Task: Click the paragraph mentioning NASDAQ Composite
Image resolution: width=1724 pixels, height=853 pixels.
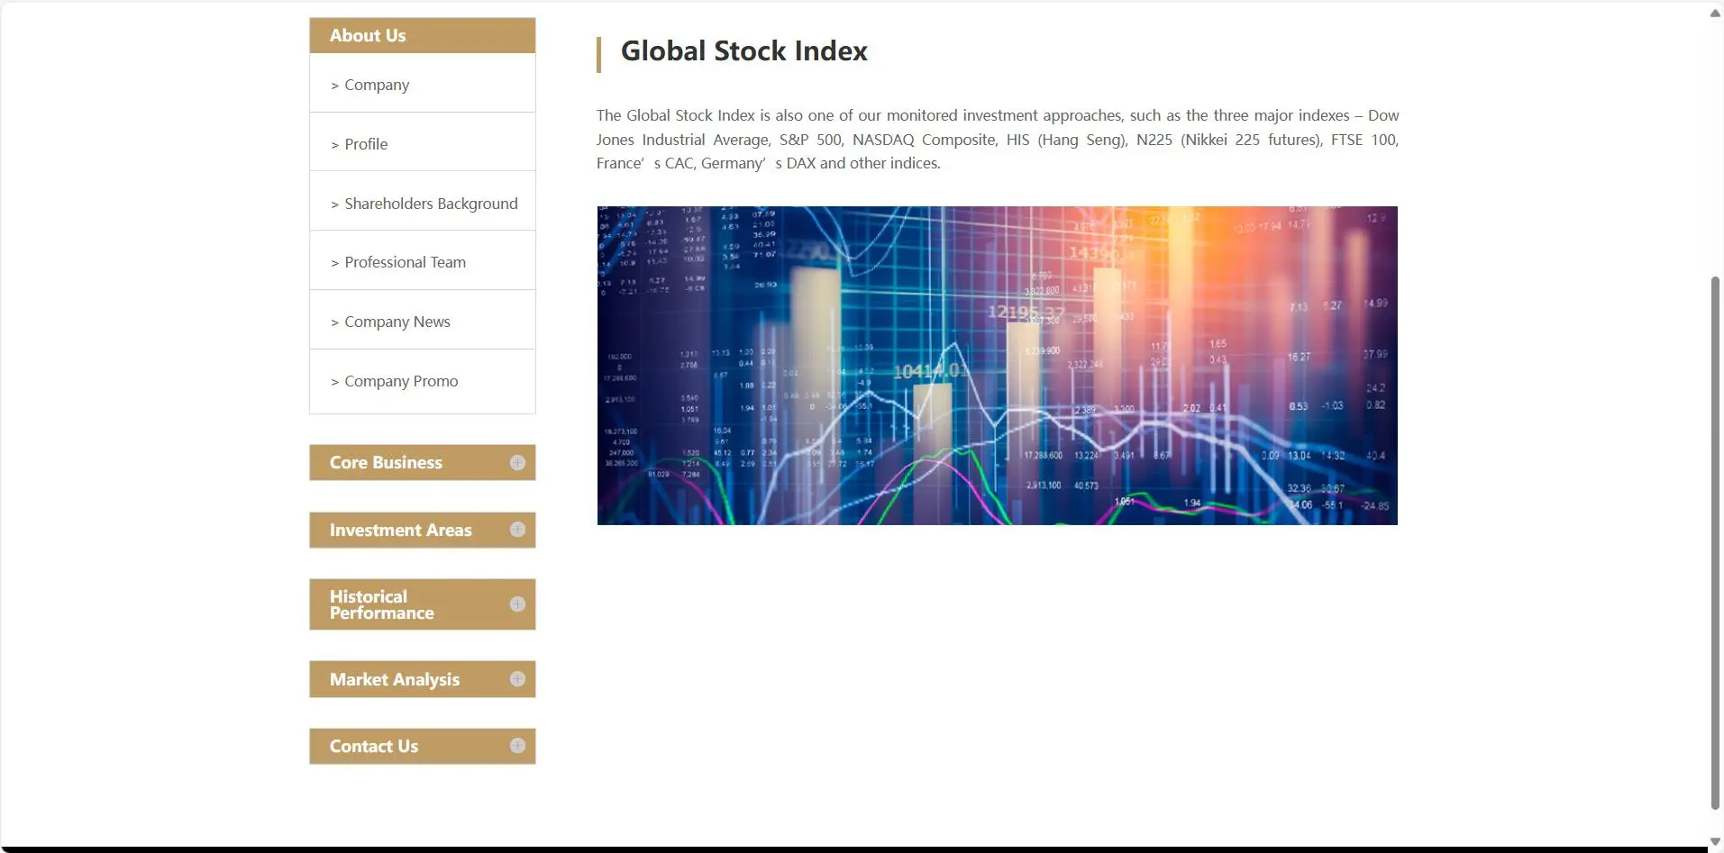Action: (997, 140)
